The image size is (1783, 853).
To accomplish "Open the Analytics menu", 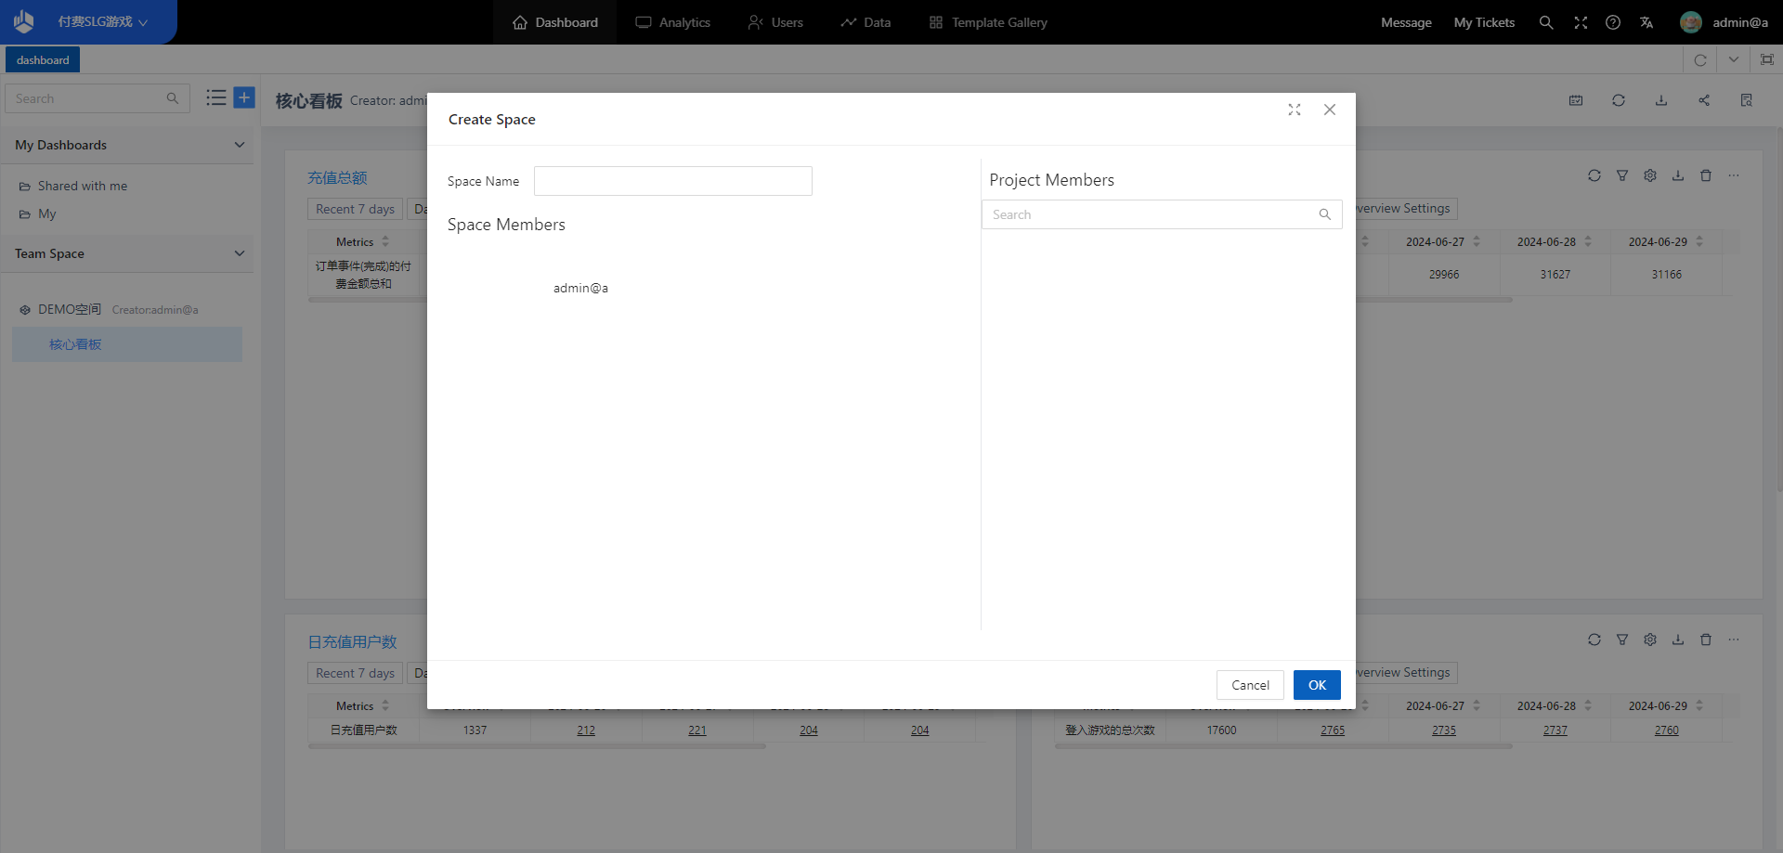I will pos(673,22).
